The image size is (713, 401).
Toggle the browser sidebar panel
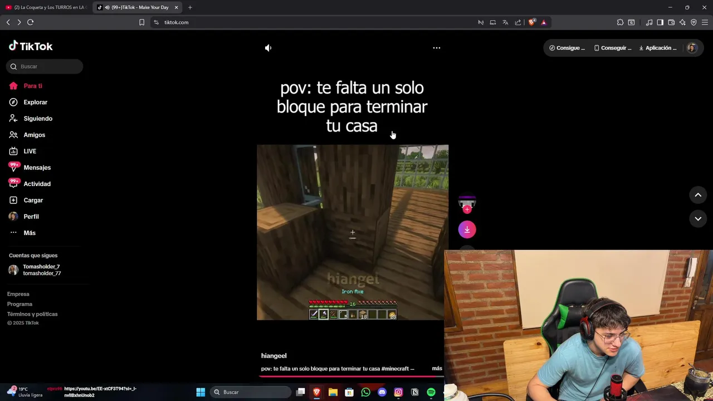(x=660, y=22)
